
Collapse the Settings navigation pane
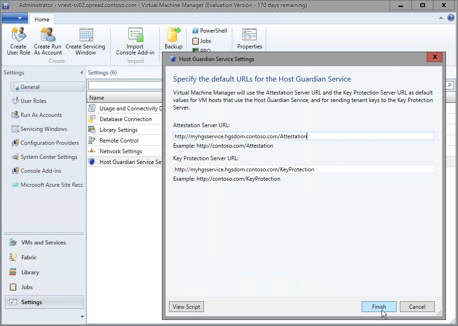point(82,73)
